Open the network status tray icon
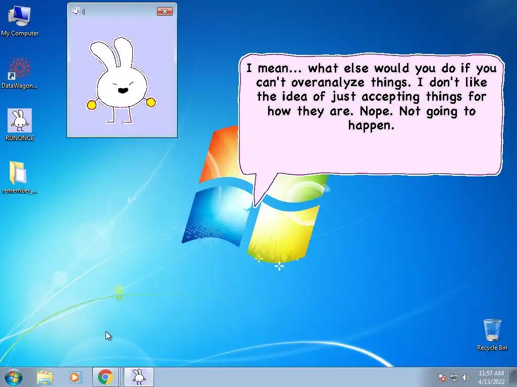517x387 pixels. click(x=454, y=377)
